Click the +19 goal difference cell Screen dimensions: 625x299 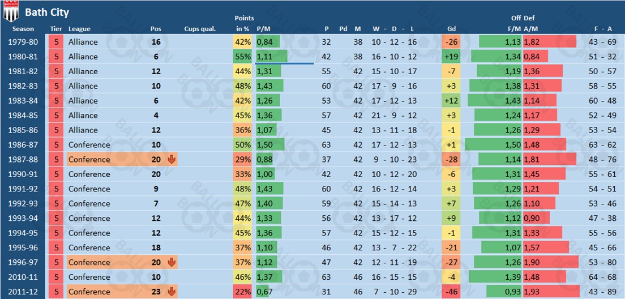(451, 57)
